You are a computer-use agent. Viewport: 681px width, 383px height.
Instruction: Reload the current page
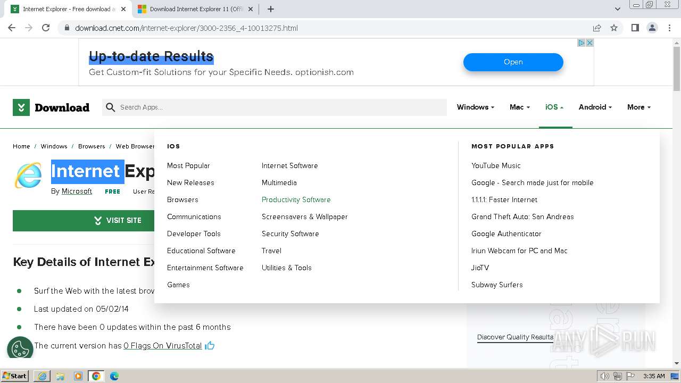[46, 28]
